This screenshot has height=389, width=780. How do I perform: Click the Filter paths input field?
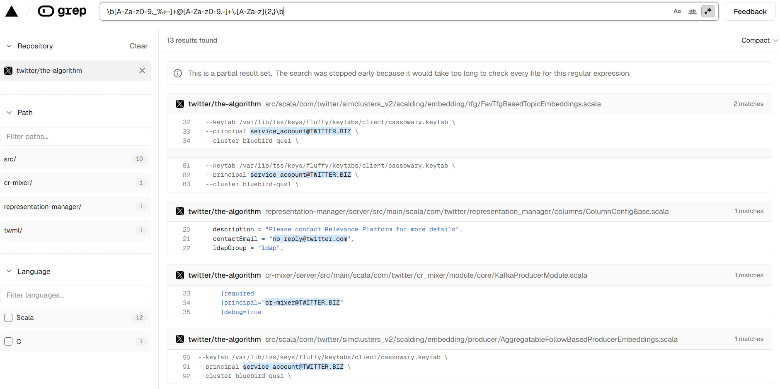coord(75,137)
